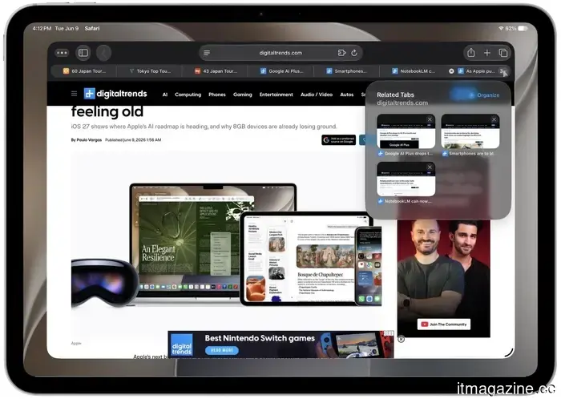
Task: Click the window resize corner handle
Action: click(509, 353)
